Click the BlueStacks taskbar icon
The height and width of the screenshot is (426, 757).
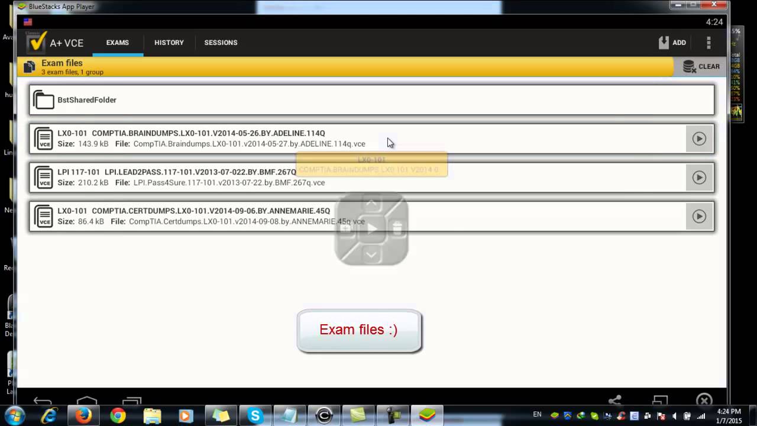pos(427,416)
